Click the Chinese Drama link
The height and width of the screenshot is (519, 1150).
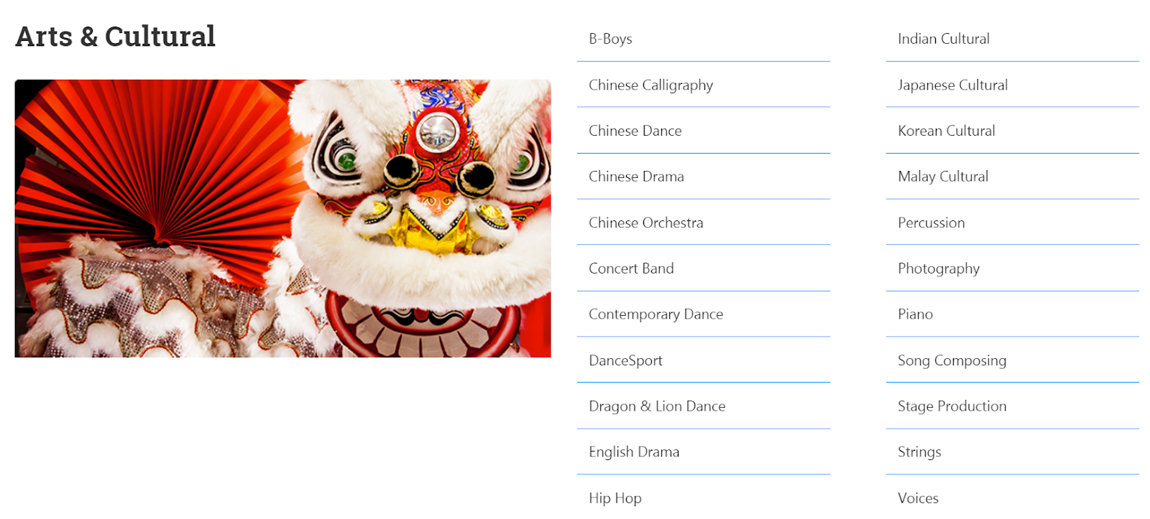tap(636, 177)
